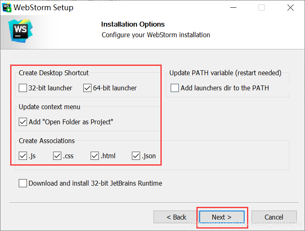305x231 pixels.
Task: Click the large WS logo in header
Action: (x=20, y=31)
